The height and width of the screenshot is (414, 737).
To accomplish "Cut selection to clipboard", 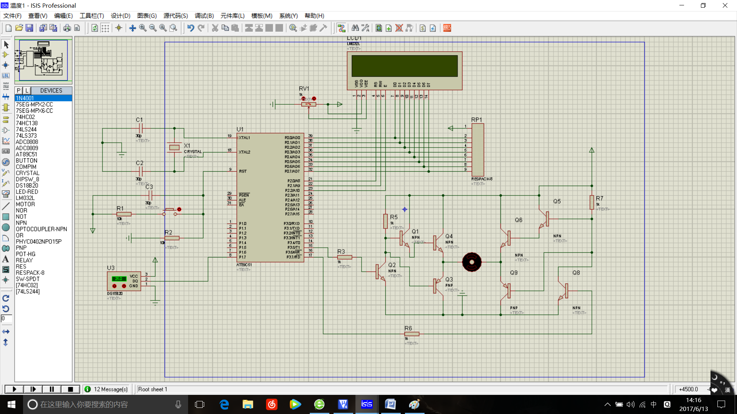I will 215,28.
